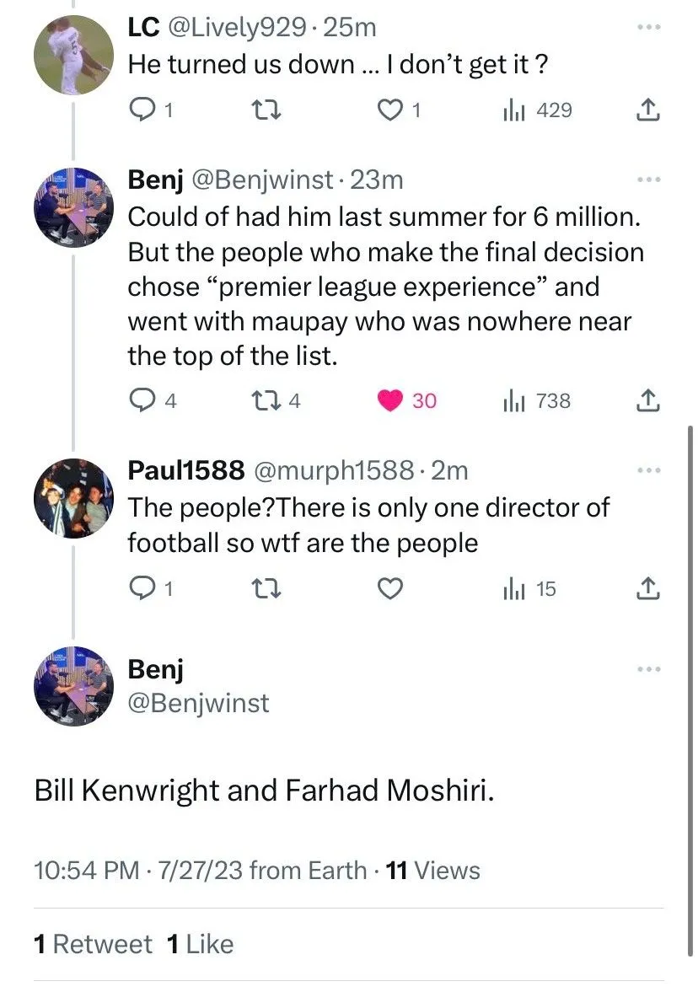Open more options on LC's tweet

click(647, 28)
